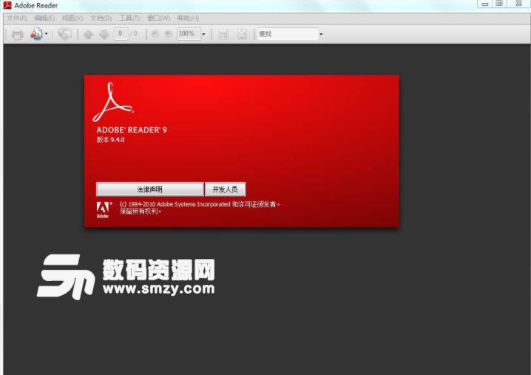Click the create PDF online icon
This screenshot has height=375, width=531.
[36, 34]
